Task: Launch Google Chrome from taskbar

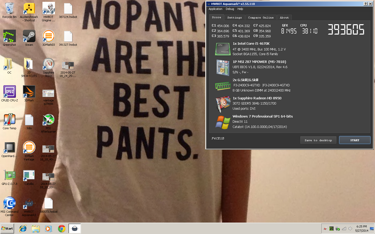Action: (x=61, y=229)
